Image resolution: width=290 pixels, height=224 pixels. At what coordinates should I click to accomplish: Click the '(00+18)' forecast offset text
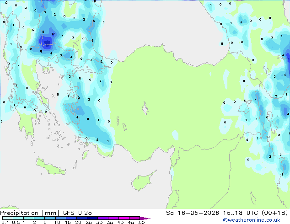(x=274, y=213)
